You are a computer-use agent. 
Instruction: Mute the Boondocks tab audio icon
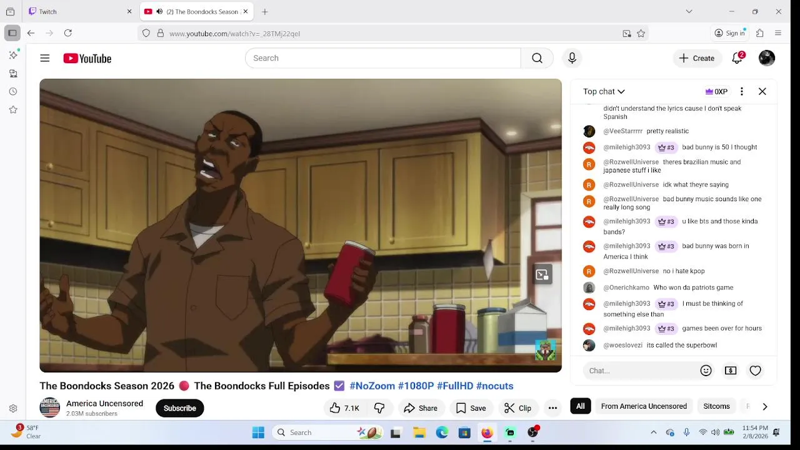pos(159,11)
